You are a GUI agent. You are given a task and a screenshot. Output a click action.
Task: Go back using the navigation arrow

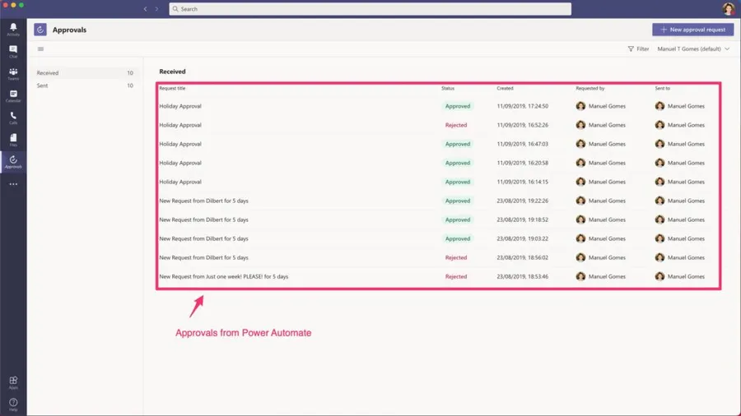(x=146, y=9)
